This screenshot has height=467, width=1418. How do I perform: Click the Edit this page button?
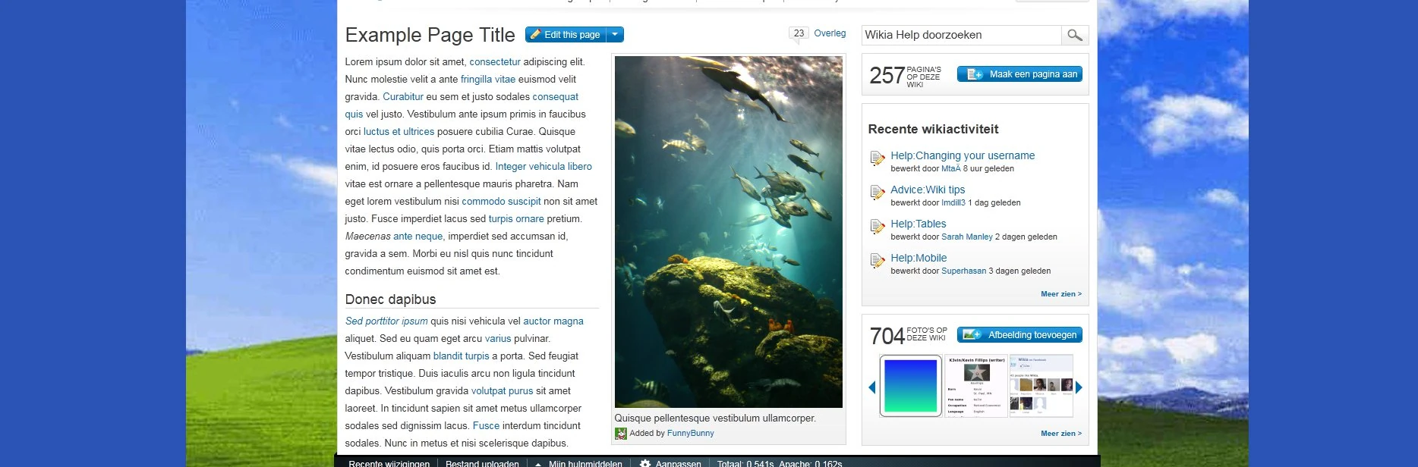click(566, 35)
